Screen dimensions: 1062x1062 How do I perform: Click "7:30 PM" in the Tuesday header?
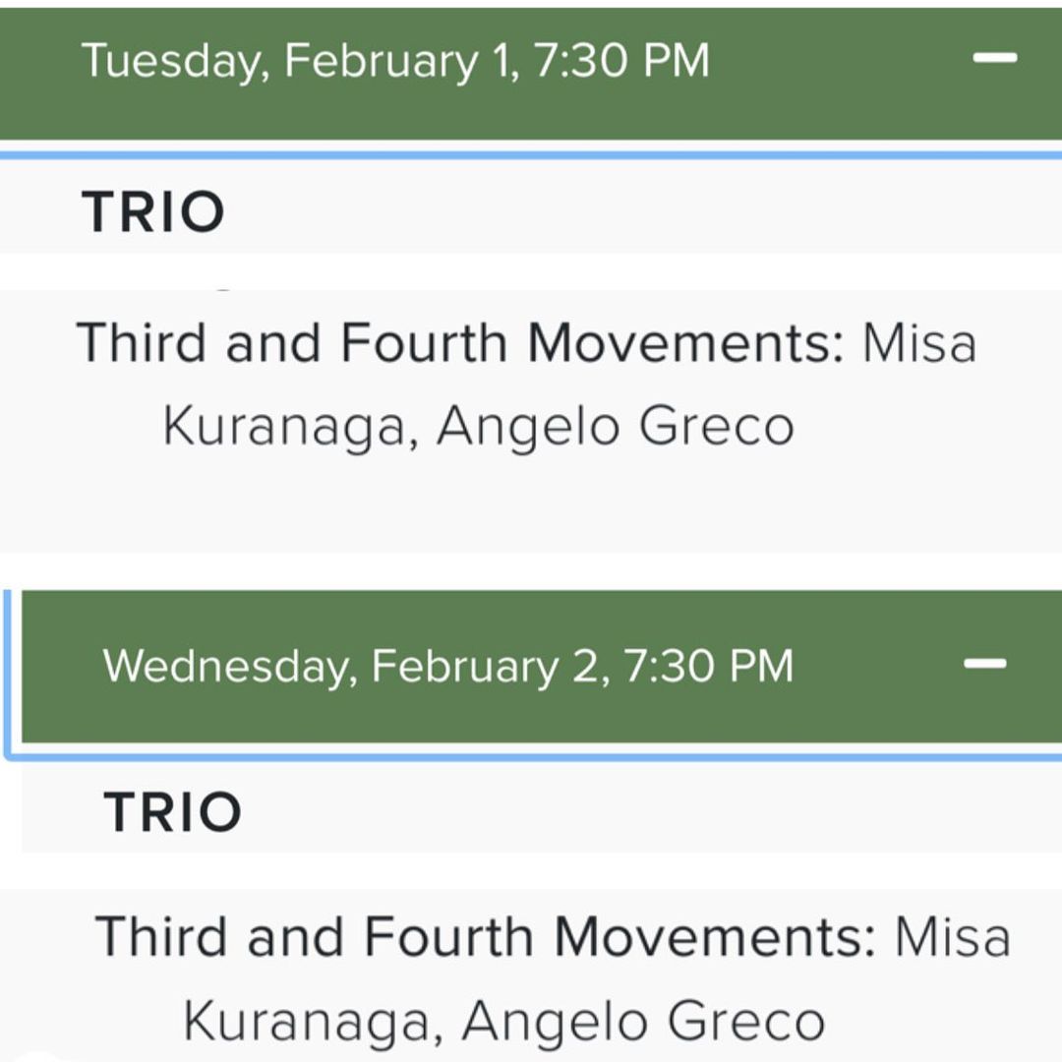[621, 61]
